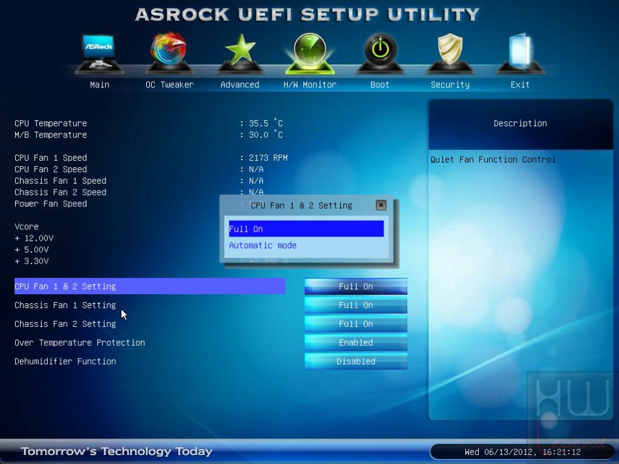This screenshot has width=619, height=464.
Task: Click the Quiet Fan Function Control text
Action: tap(493, 160)
